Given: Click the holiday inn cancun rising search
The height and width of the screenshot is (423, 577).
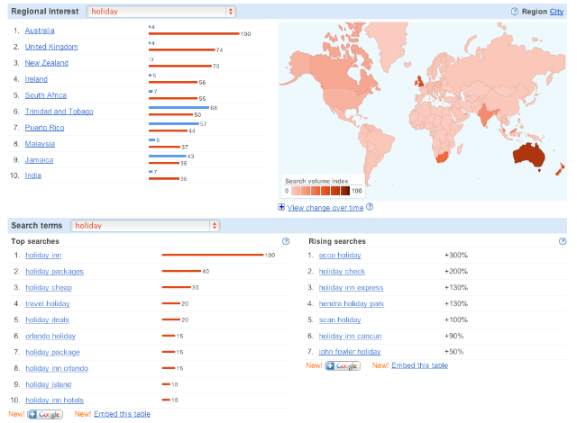Looking at the screenshot, I should tap(350, 336).
